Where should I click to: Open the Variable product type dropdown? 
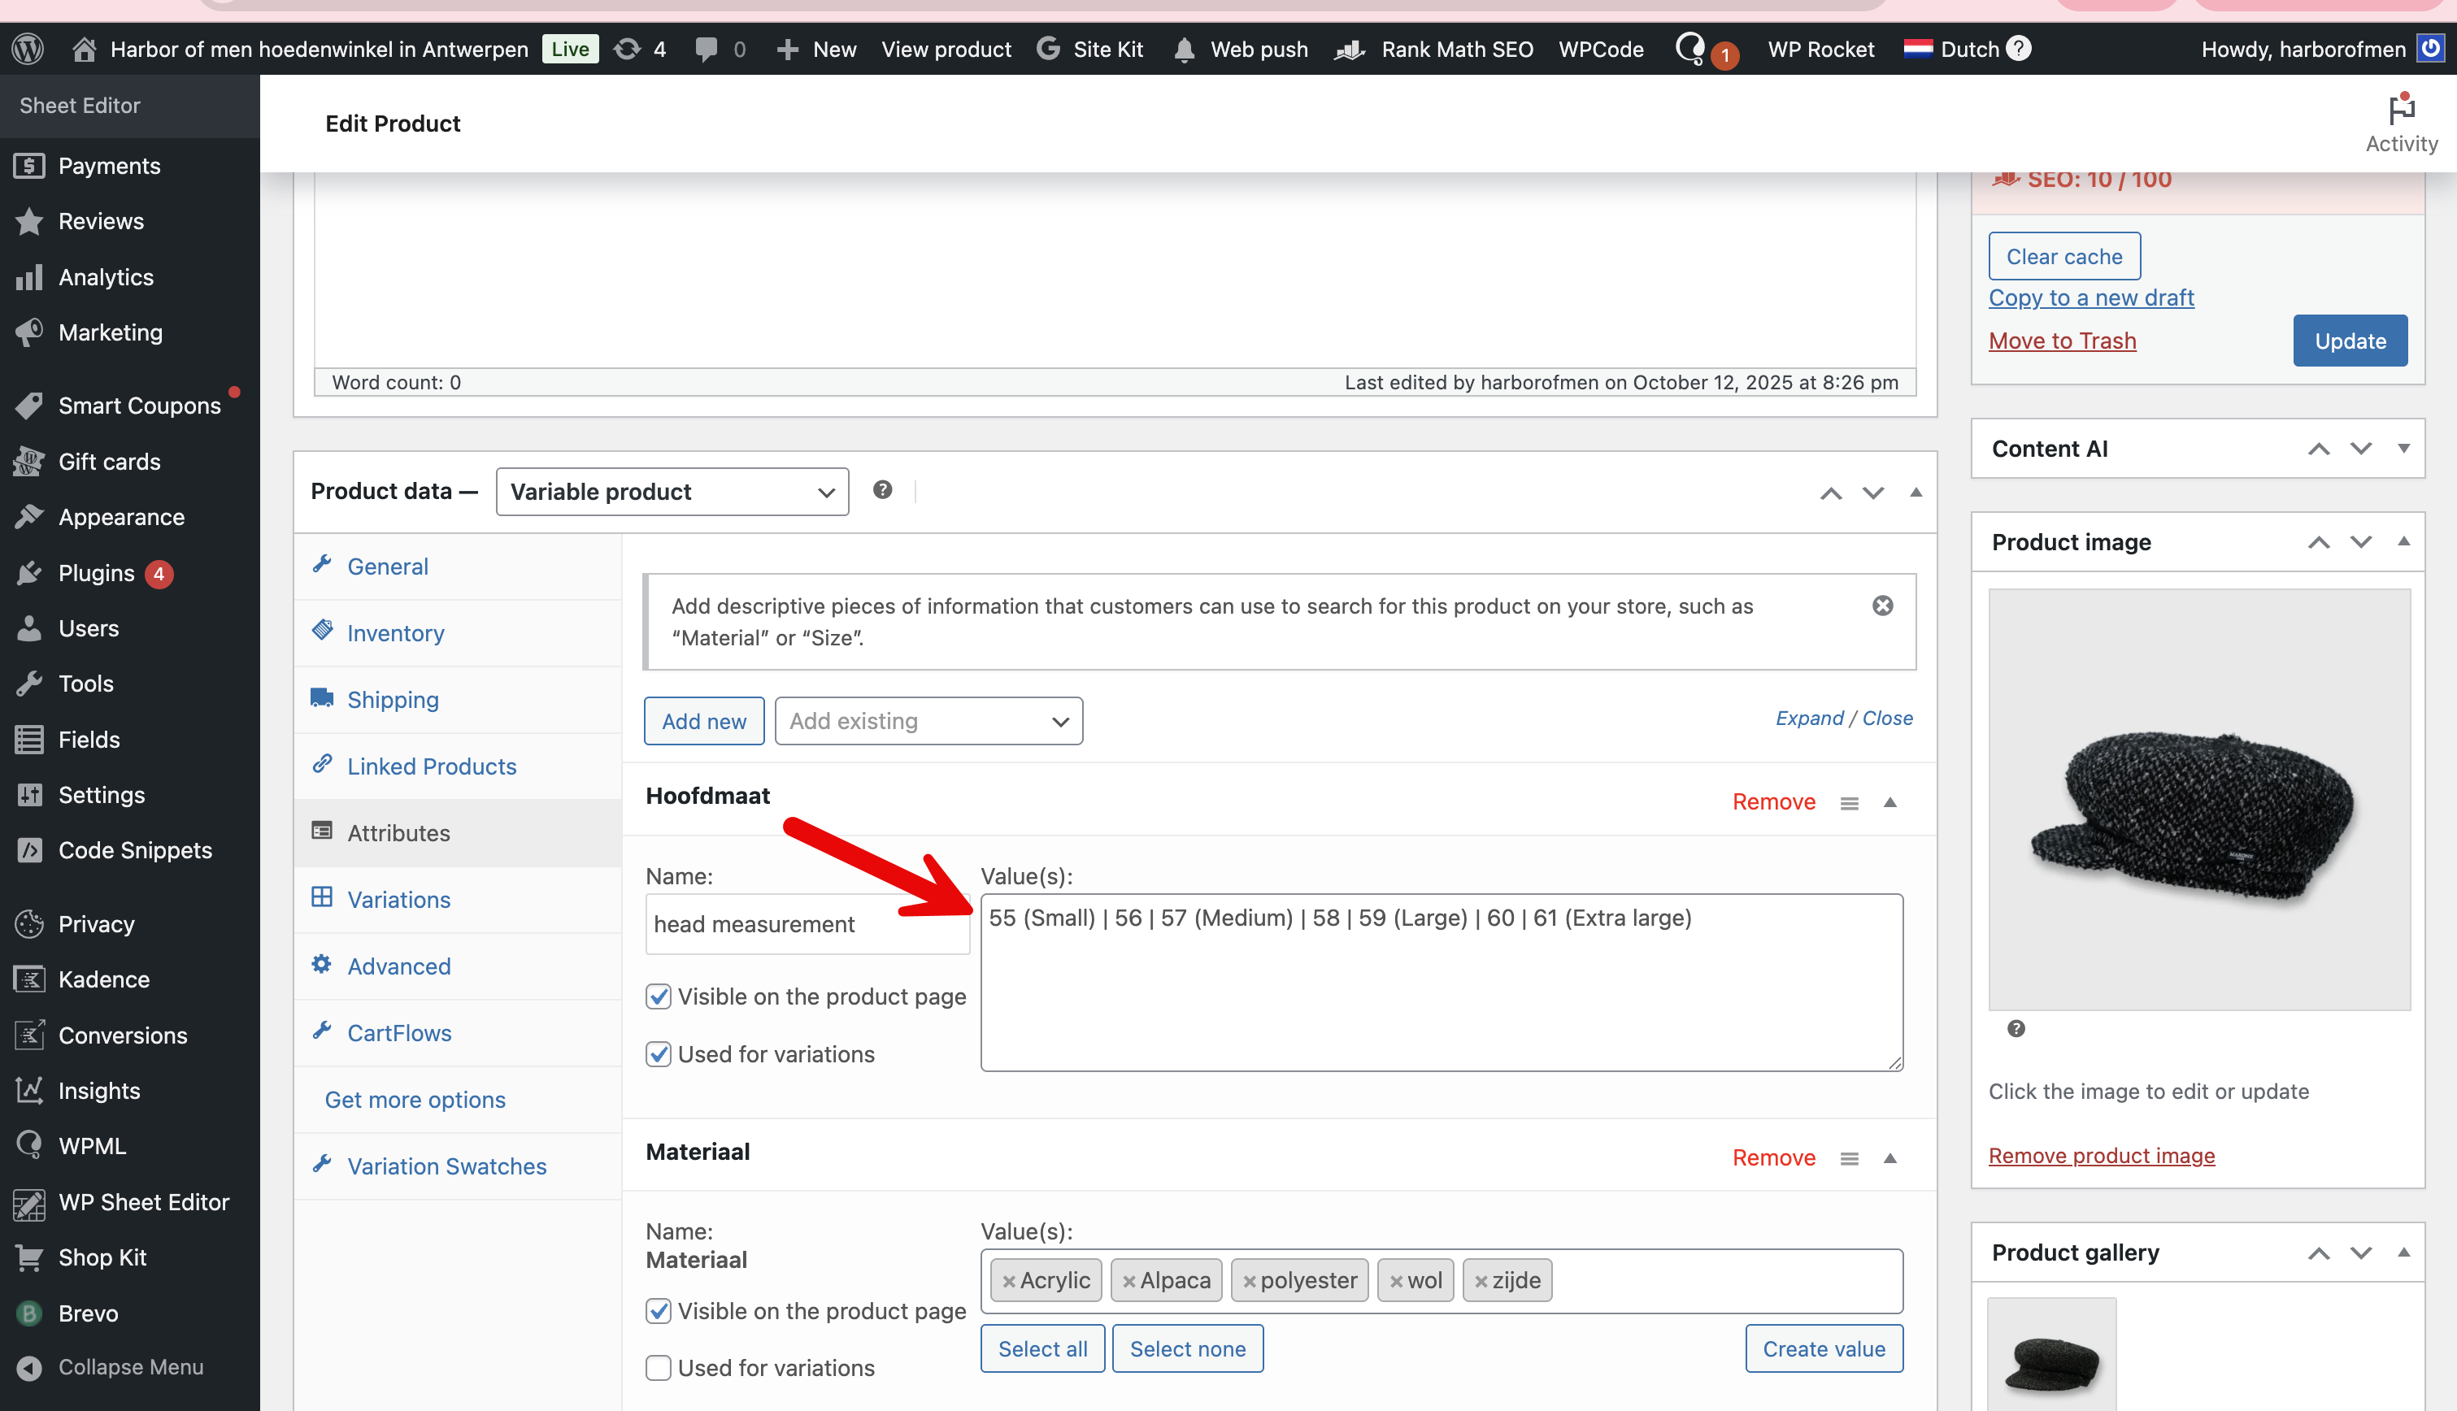(x=672, y=491)
